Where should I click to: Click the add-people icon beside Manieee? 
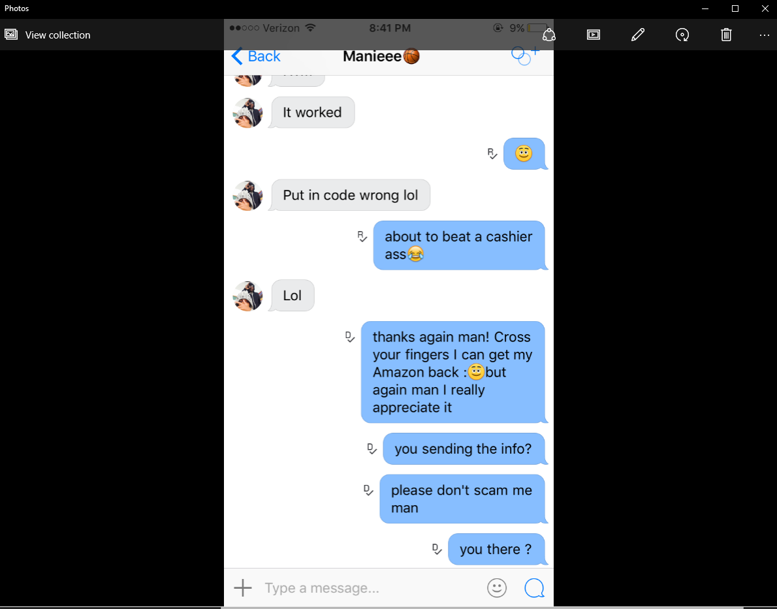(525, 55)
